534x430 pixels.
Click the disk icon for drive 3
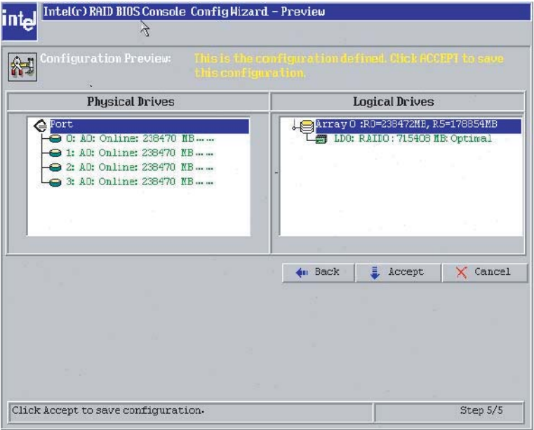[x=55, y=182]
